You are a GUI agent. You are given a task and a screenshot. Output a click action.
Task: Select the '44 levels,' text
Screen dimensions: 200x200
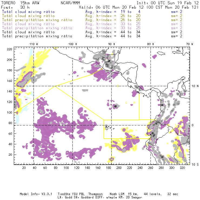click(153, 194)
